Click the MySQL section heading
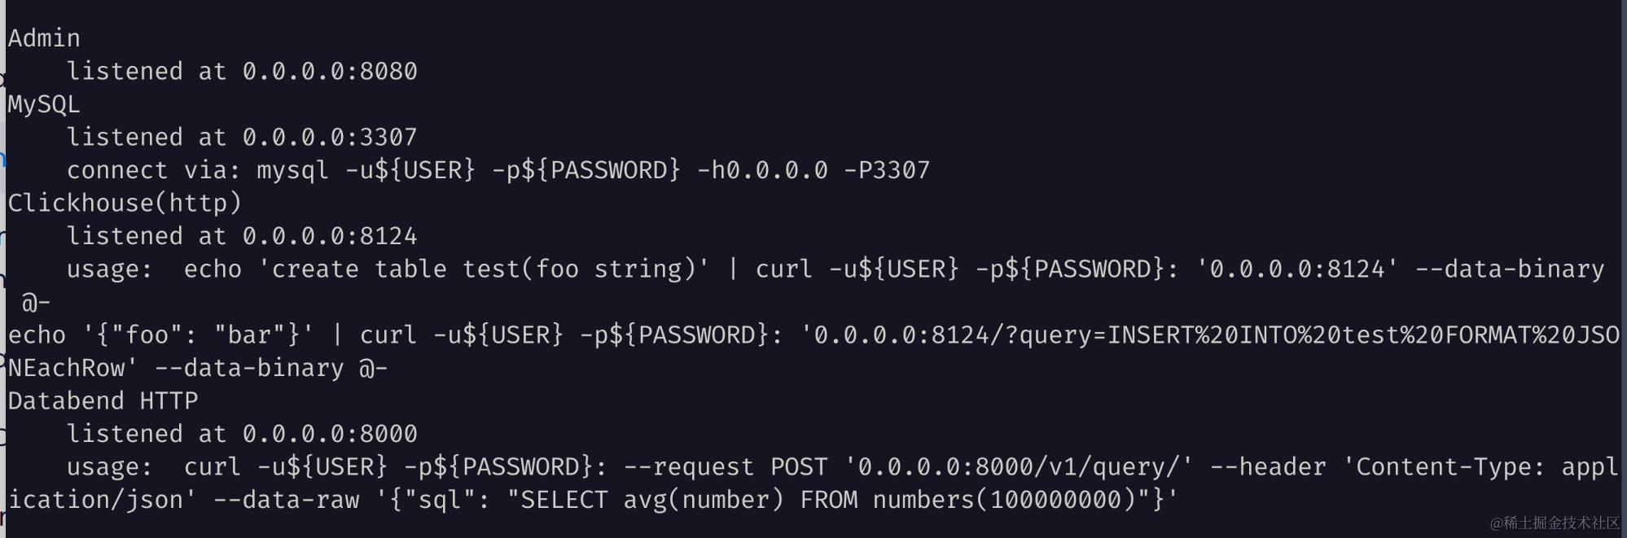The image size is (1627, 538). click(x=44, y=104)
